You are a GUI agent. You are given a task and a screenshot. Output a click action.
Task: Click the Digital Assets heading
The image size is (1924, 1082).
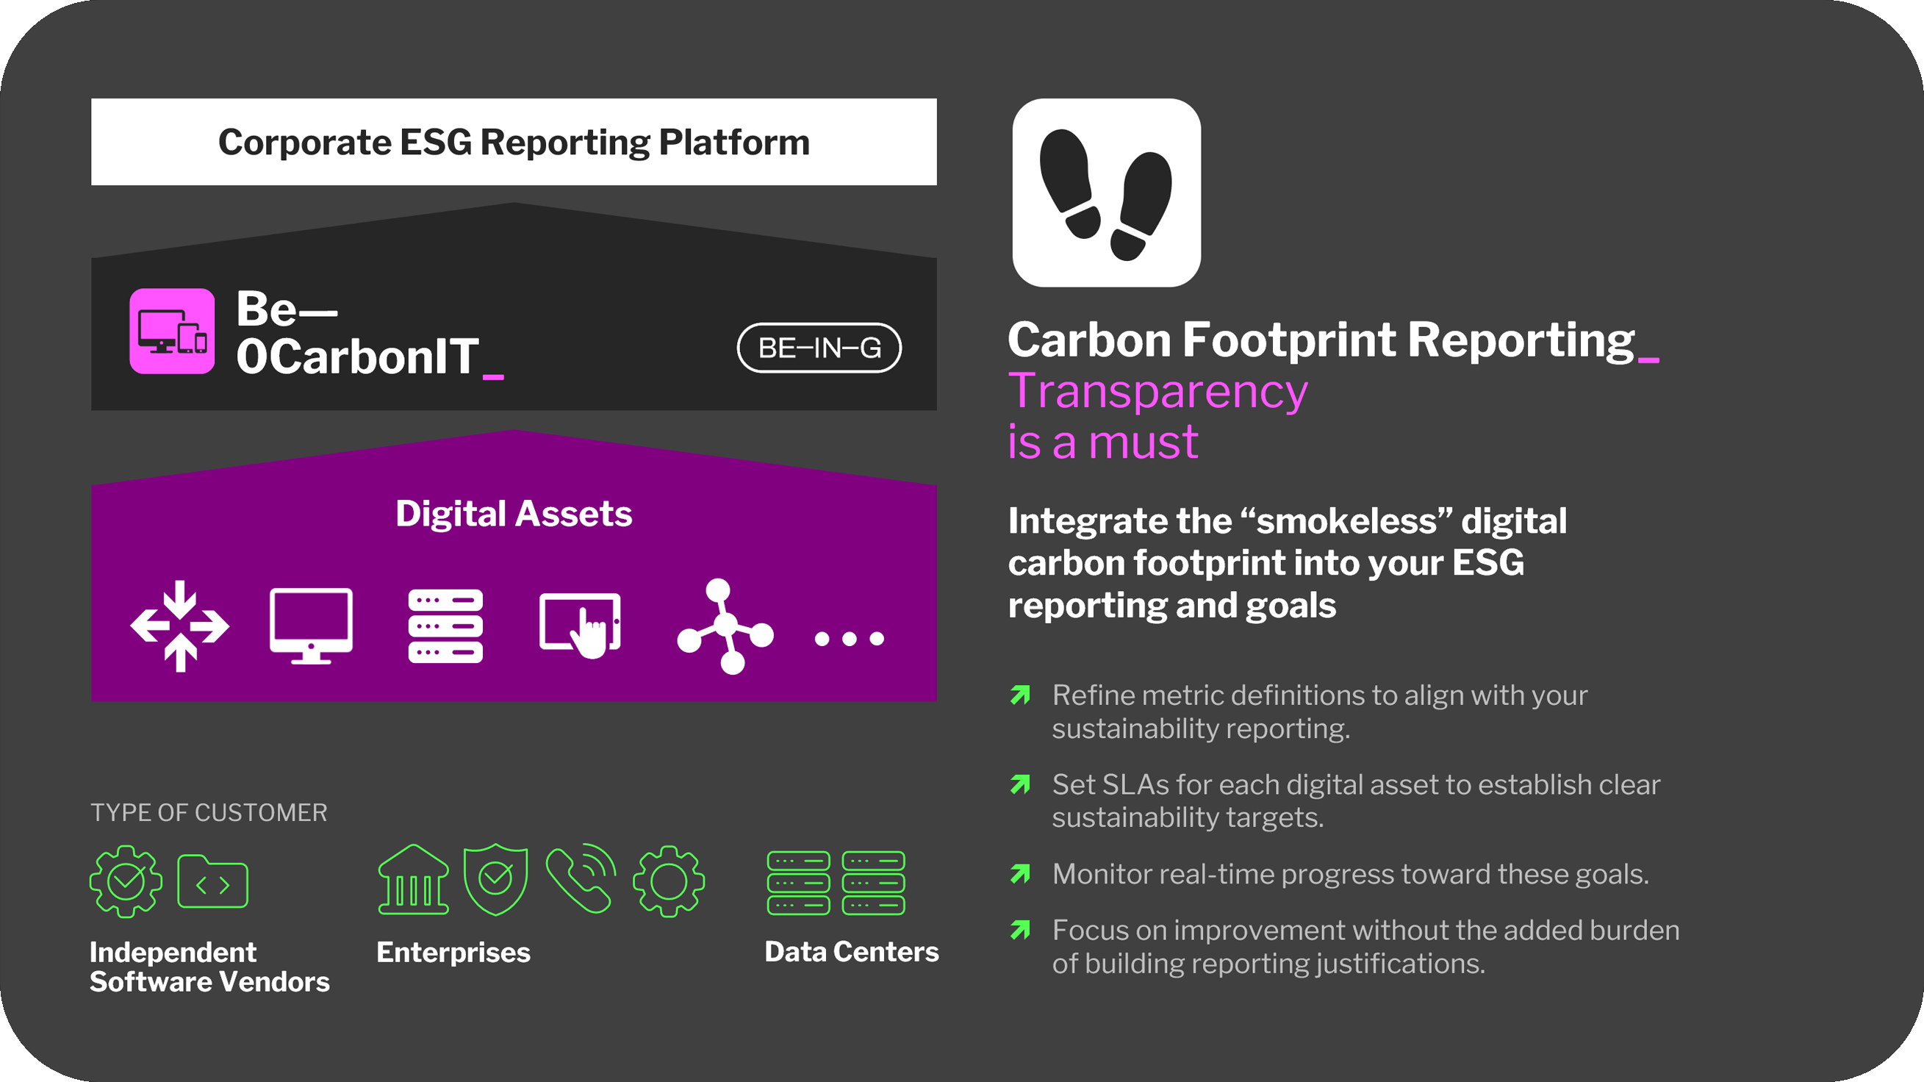pyautogui.click(x=514, y=514)
